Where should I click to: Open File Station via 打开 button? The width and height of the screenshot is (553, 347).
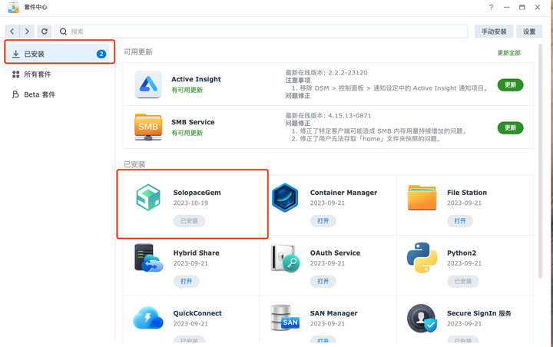pyautogui.click(x=460, y=221)
